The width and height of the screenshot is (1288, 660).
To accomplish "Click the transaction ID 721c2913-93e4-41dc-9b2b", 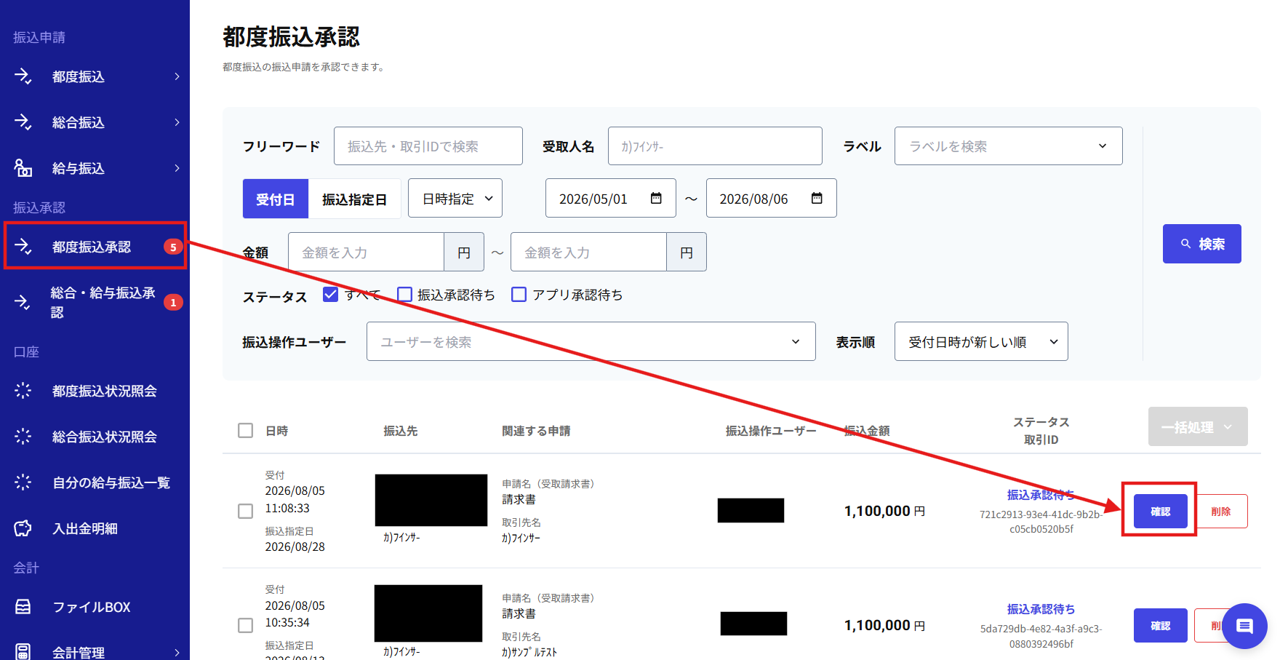I will click(1041, 522).
